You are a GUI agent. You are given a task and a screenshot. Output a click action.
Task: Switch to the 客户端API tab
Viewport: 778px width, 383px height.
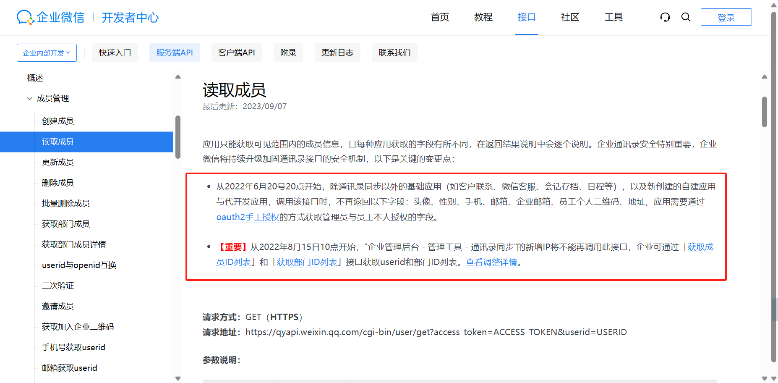tap(237, 53)
